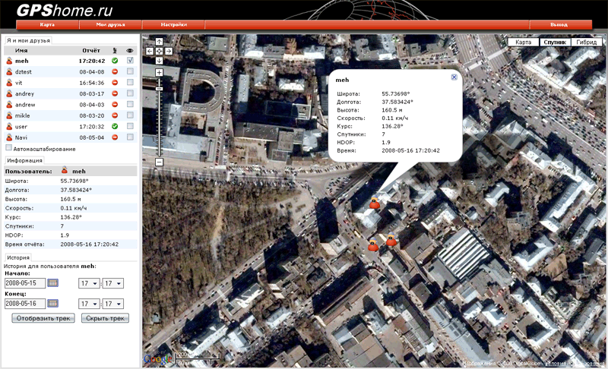This screenshot has width=608, height=369.
Task: Click the green status icon for user
Action: pyautogui.click(x=115, y=126)
